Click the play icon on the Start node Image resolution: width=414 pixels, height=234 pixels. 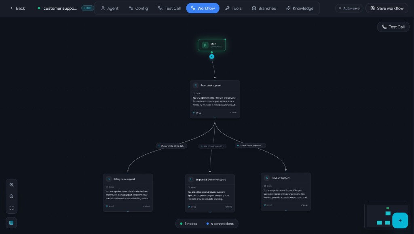[x=206, y=44]
